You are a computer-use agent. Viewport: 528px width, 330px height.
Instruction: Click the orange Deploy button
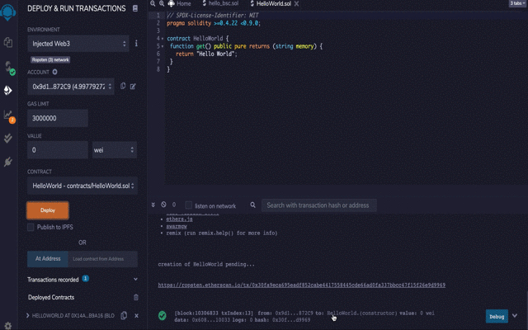(x=48, y=210)
